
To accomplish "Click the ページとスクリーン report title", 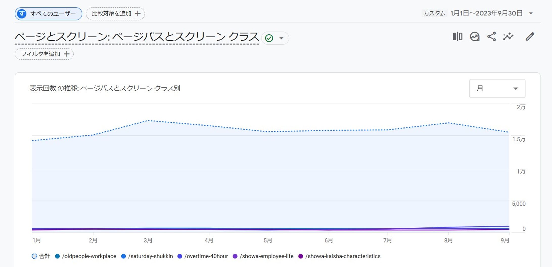I will click(x=136, y=37).
